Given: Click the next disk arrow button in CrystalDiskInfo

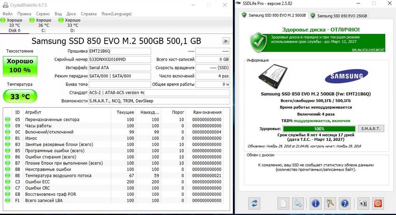Looking at the screenshot, I should click(x=226, y=41).
